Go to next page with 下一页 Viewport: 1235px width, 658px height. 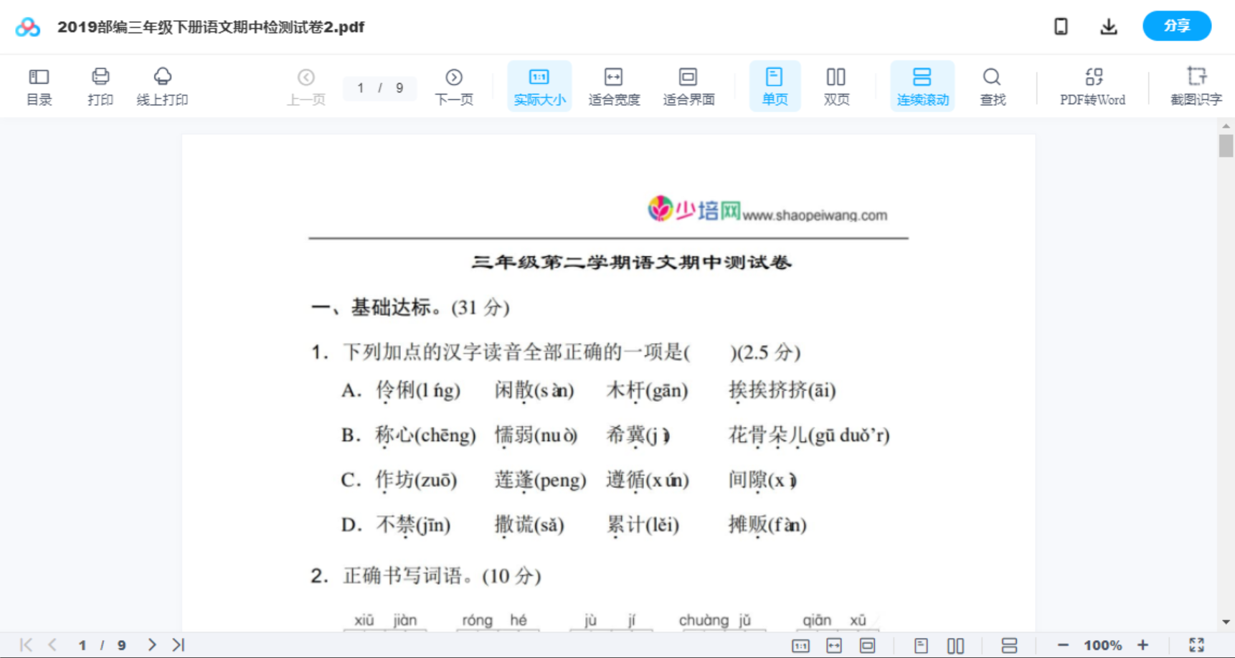(x=454, y=85)
